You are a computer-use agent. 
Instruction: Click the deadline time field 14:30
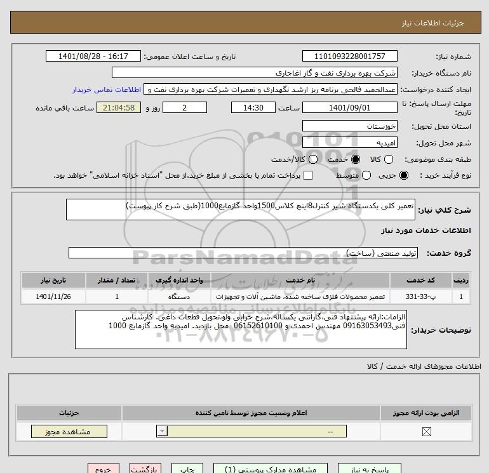[253, 107]
